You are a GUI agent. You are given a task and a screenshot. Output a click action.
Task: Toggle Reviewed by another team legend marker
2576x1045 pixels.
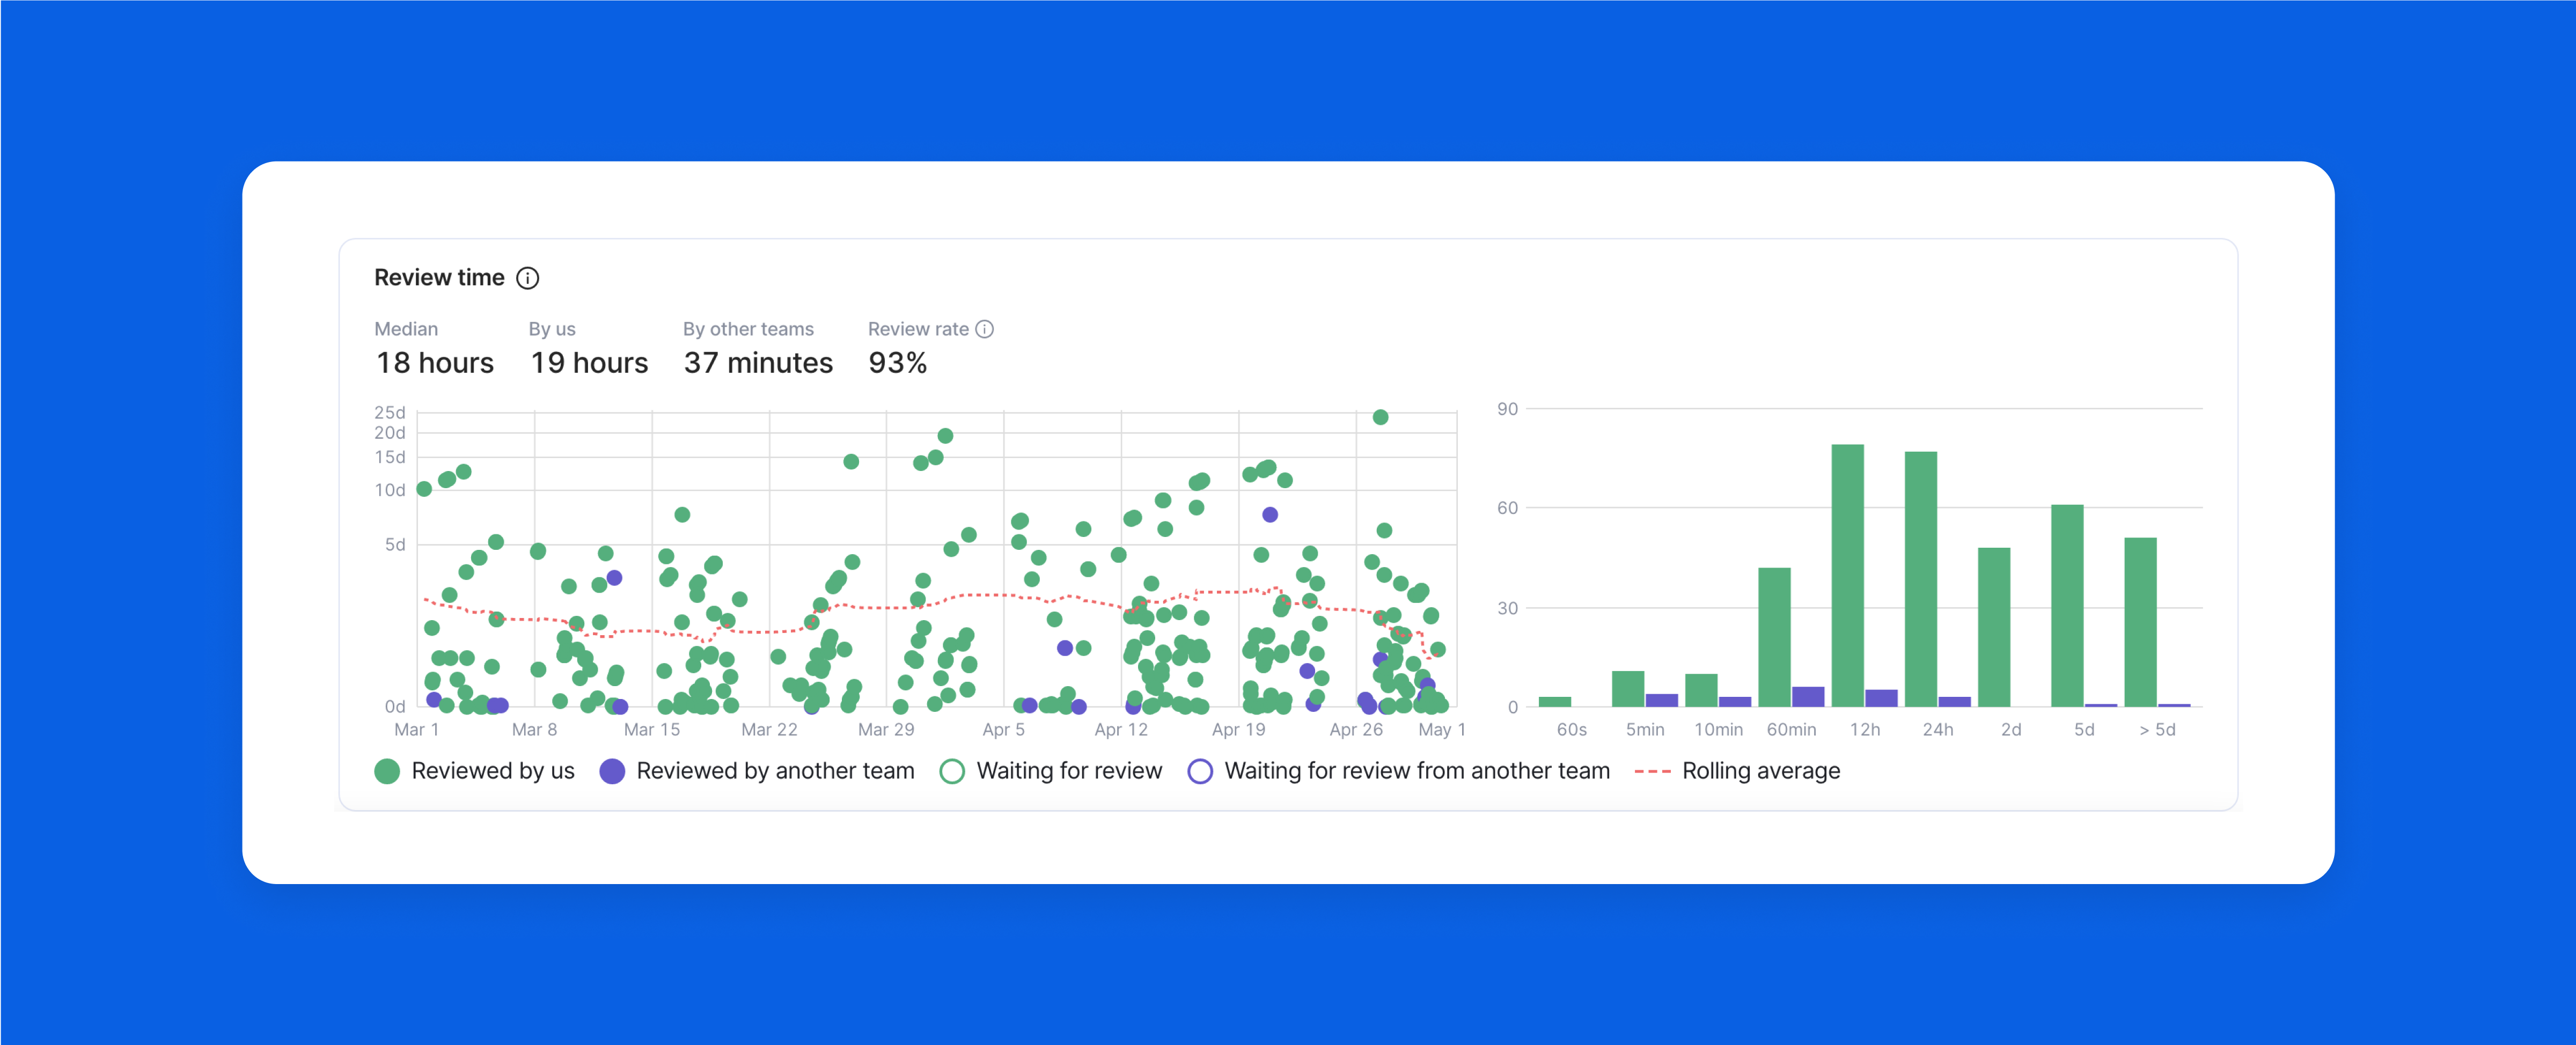click(612, 771)
